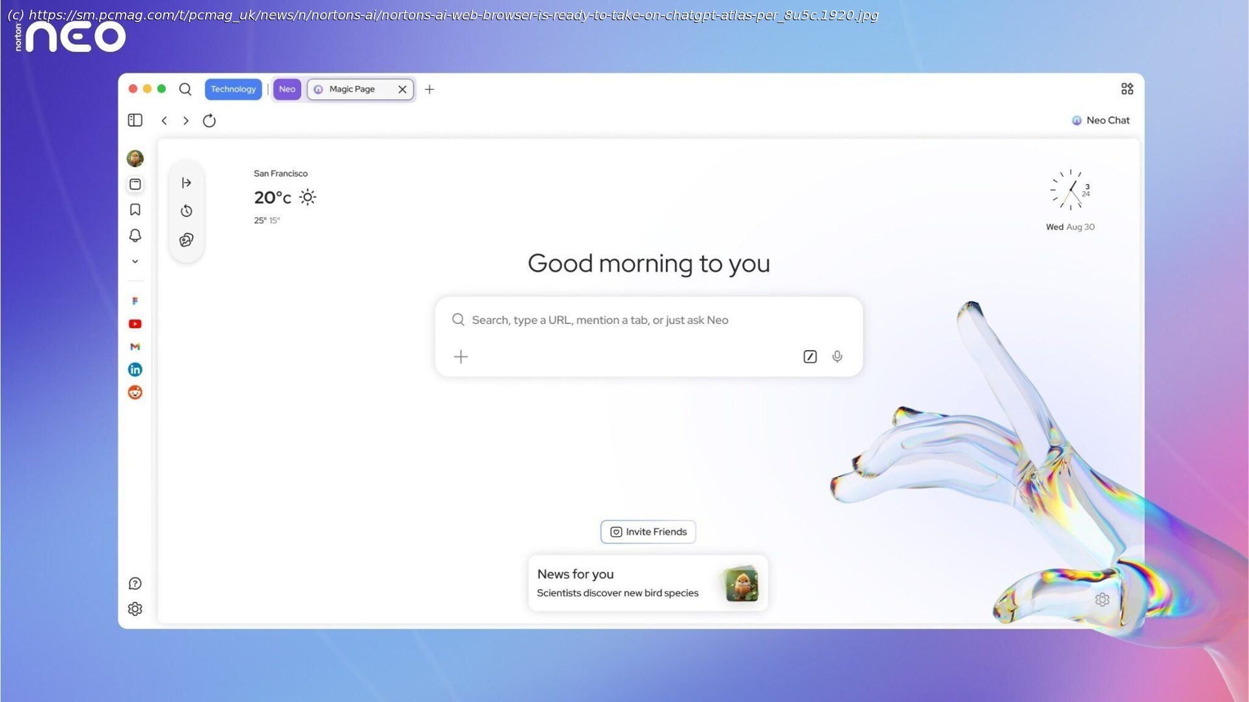Toggle the sidebar panel icon
Viewport: 1249px width, 702px height.
coord(135,120)
